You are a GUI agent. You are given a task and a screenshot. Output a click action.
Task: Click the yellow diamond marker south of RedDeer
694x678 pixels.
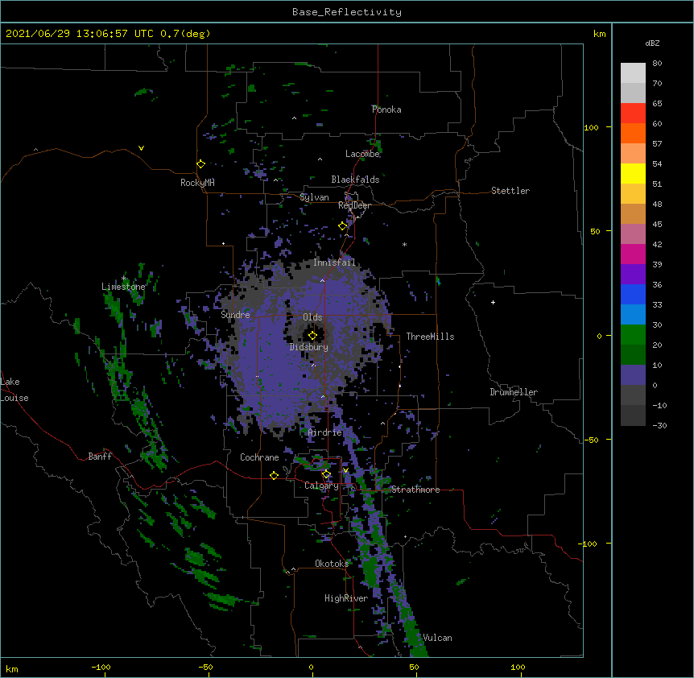coord(342,226)
